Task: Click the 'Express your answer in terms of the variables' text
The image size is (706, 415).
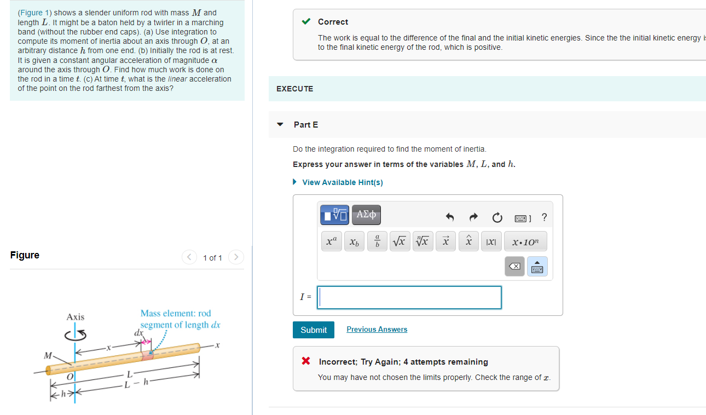Action: pyautogui.click(x=404, y=164)
